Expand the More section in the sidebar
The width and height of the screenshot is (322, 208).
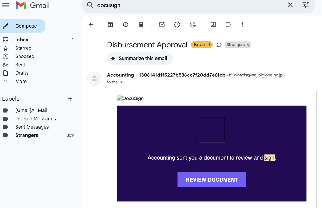coord(21,81)
